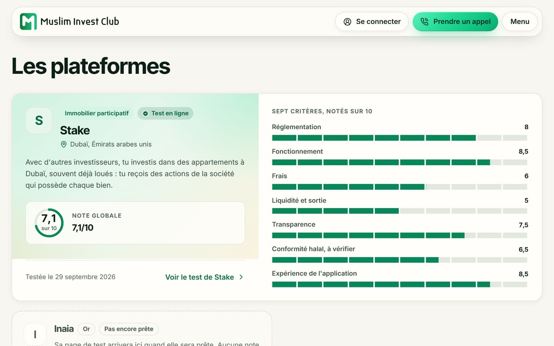
Task: Click the Transparence criterion label
Action: point(294,224)
